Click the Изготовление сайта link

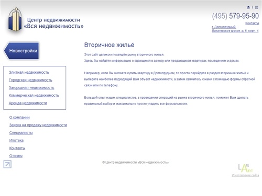(x=245, y=175)
